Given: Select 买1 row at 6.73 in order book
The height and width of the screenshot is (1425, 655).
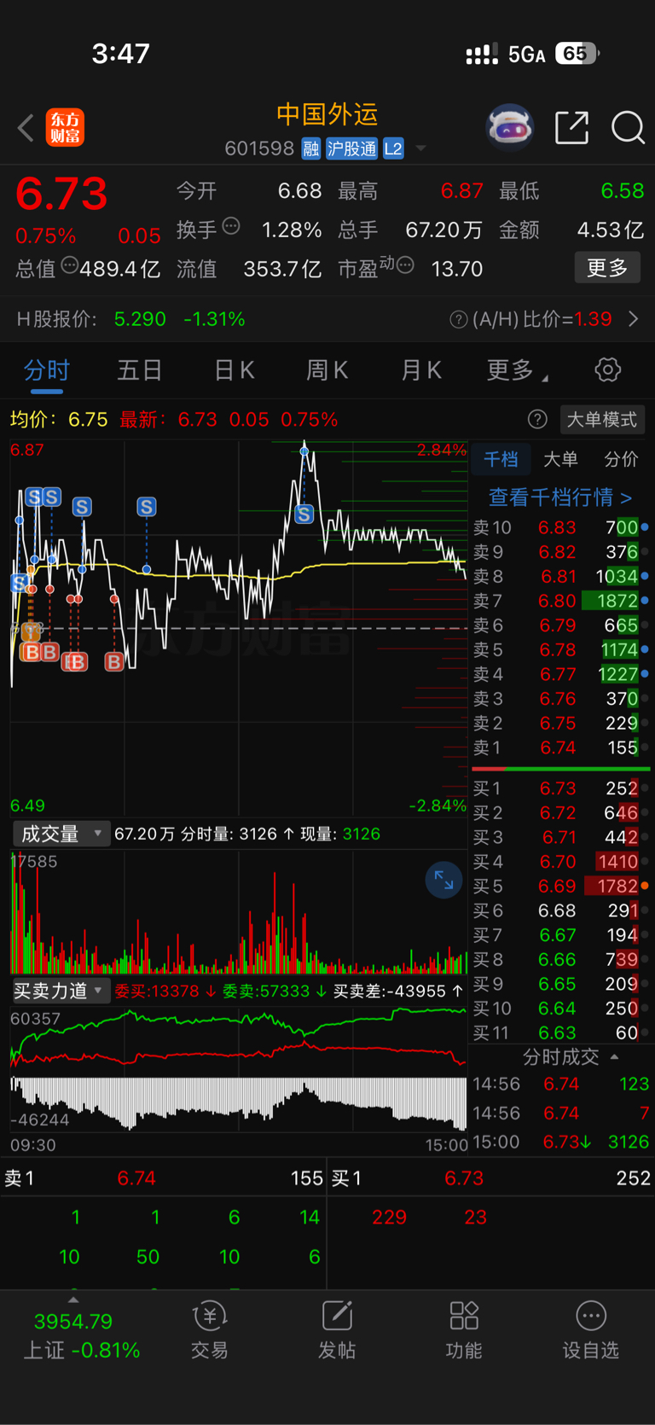Looking at the screenshot, I should point(560,788).
